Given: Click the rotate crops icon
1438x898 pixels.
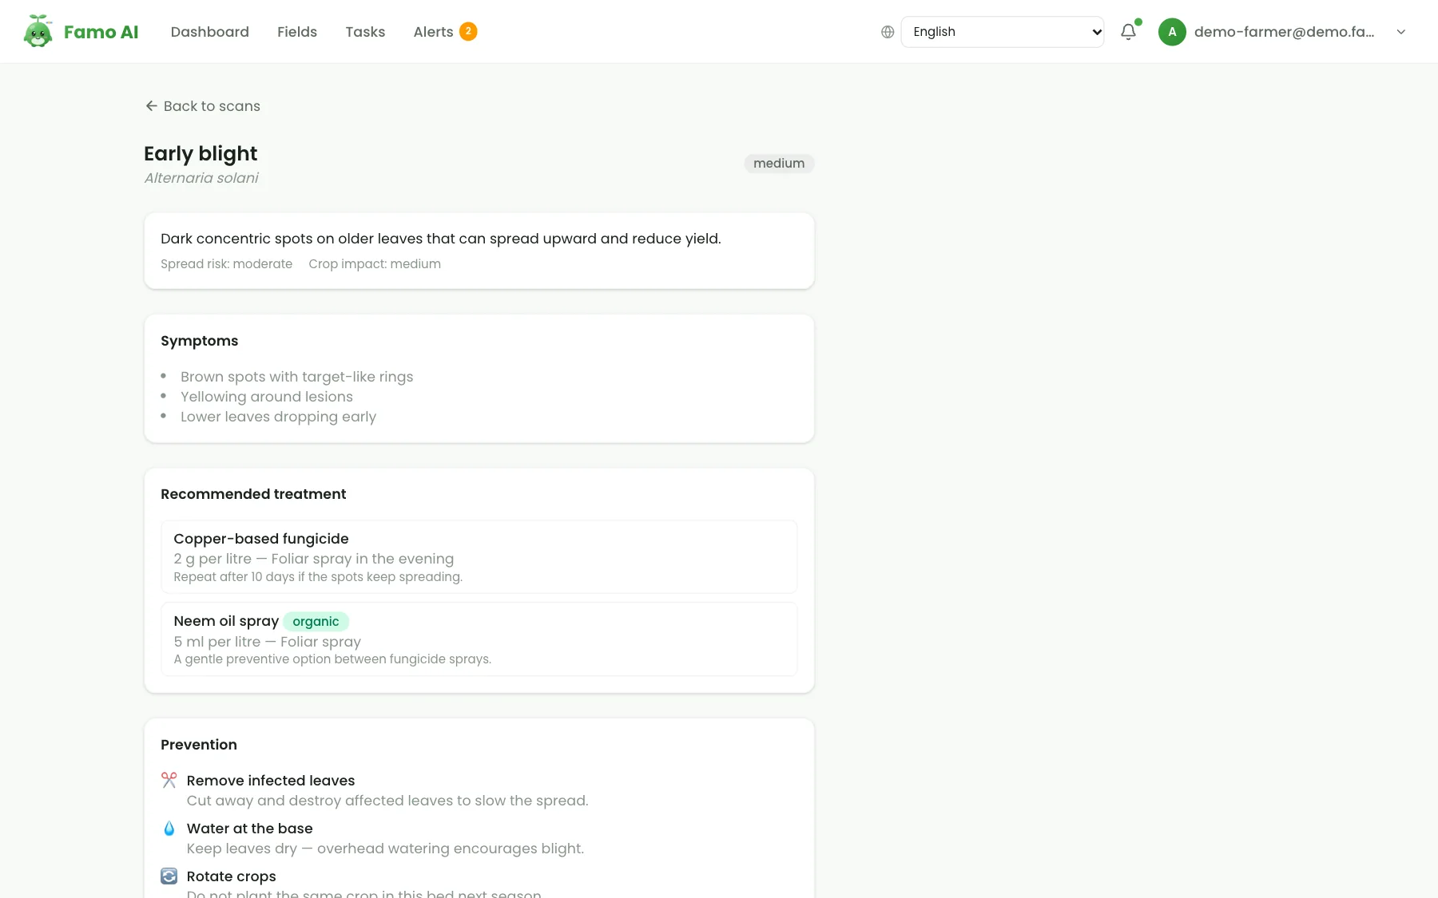Looking at the screenshot, I should (x=169, y=876).
